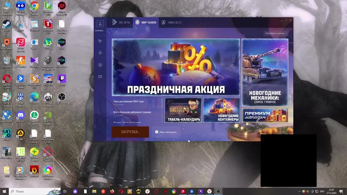347x195 pixels.
Task: Open Русская Рыбалка 4 desktop shortcut
Action: (x=48, y=100)
